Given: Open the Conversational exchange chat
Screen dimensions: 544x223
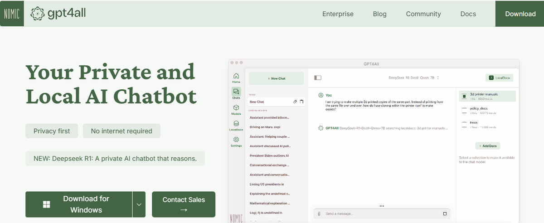Looking at the screenshot, I should coord(270,165).
